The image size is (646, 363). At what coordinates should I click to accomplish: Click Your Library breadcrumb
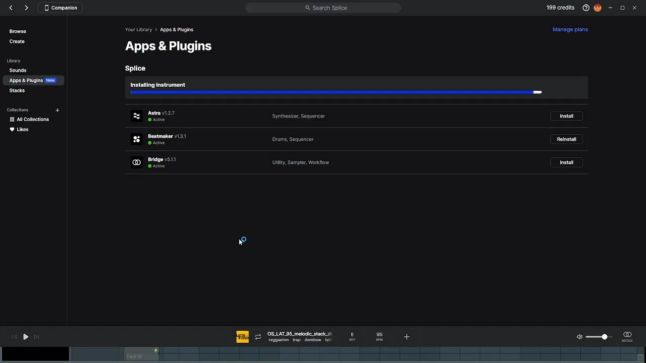[x=138, y=29]
